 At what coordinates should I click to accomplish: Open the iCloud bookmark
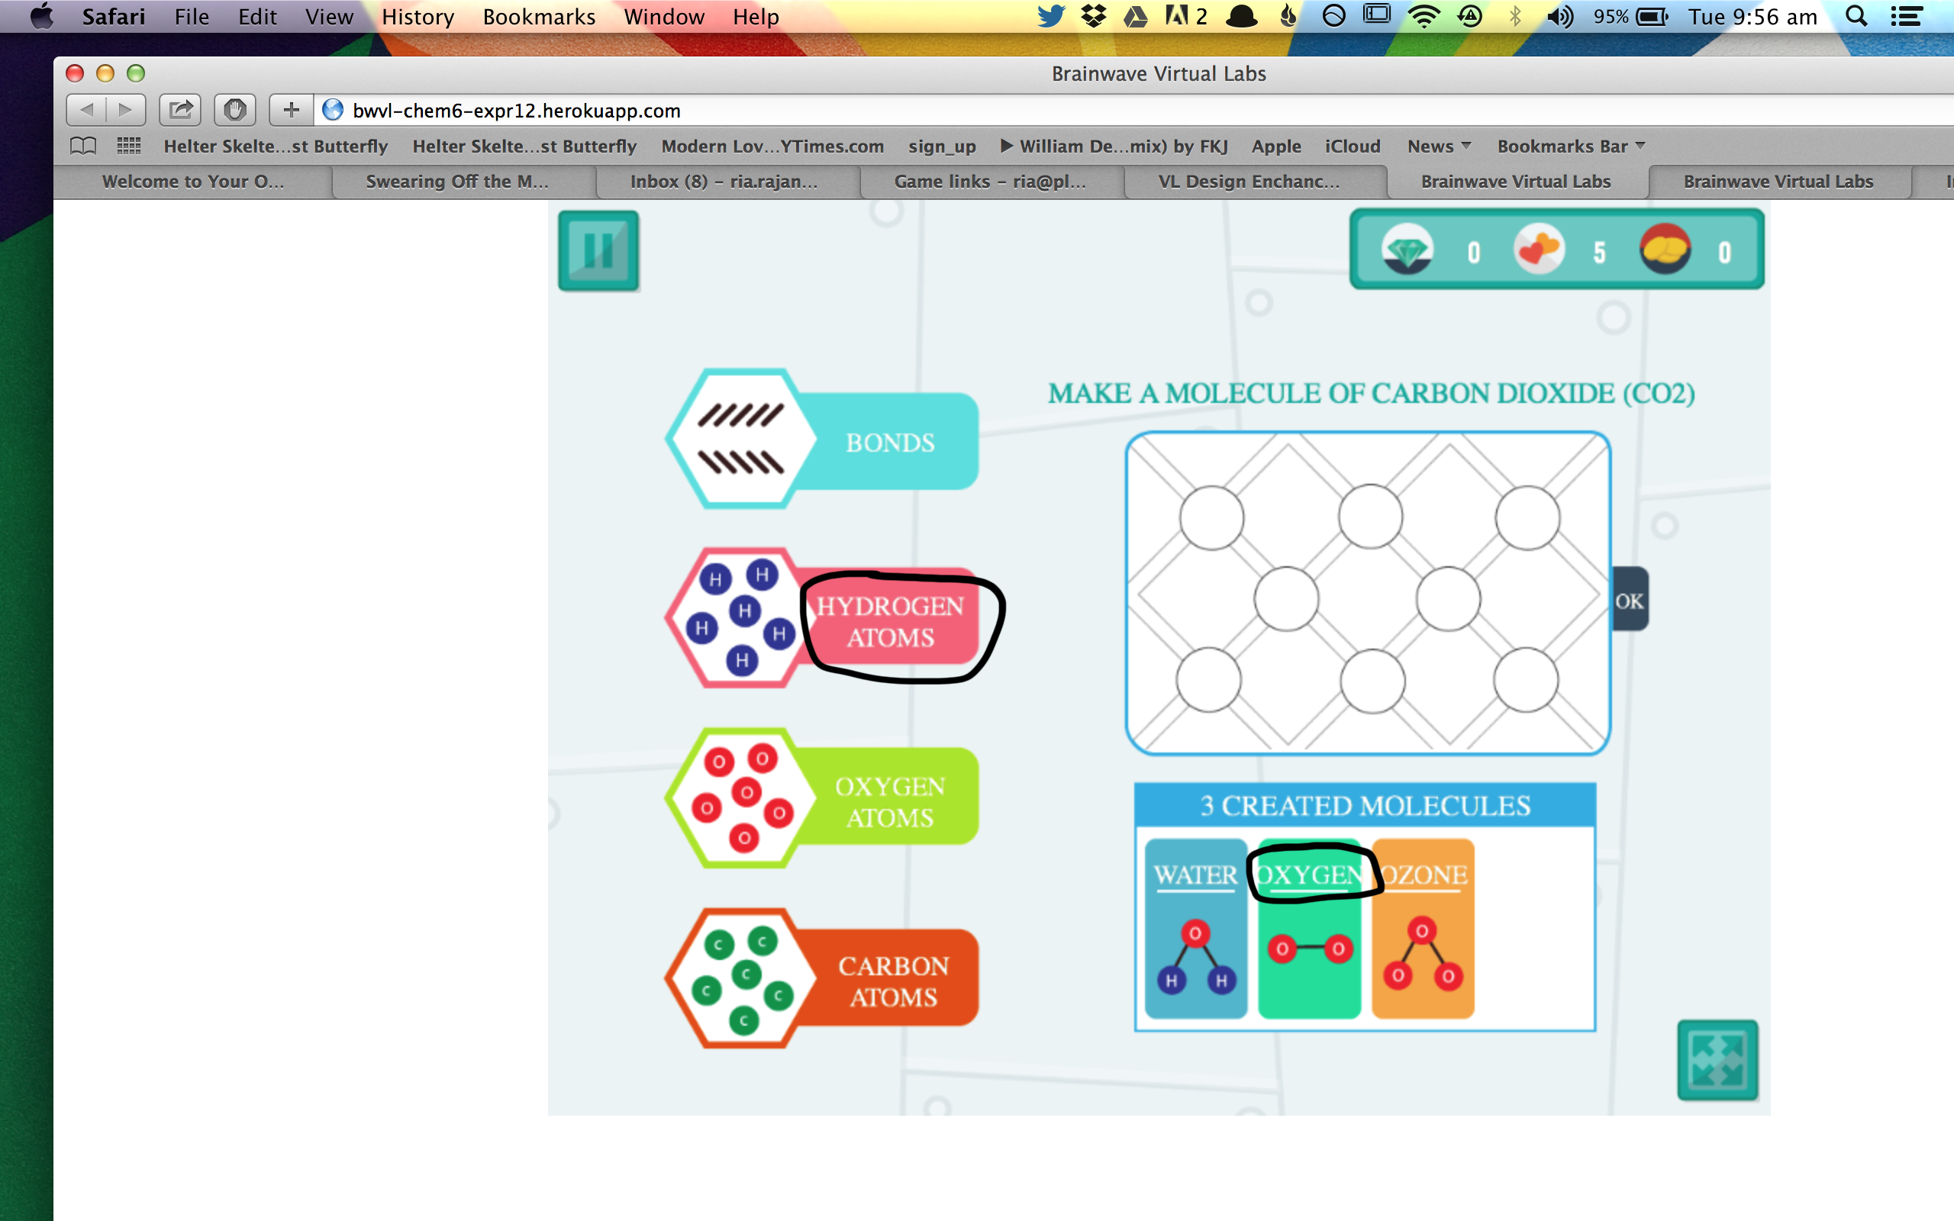[1353, 147]
